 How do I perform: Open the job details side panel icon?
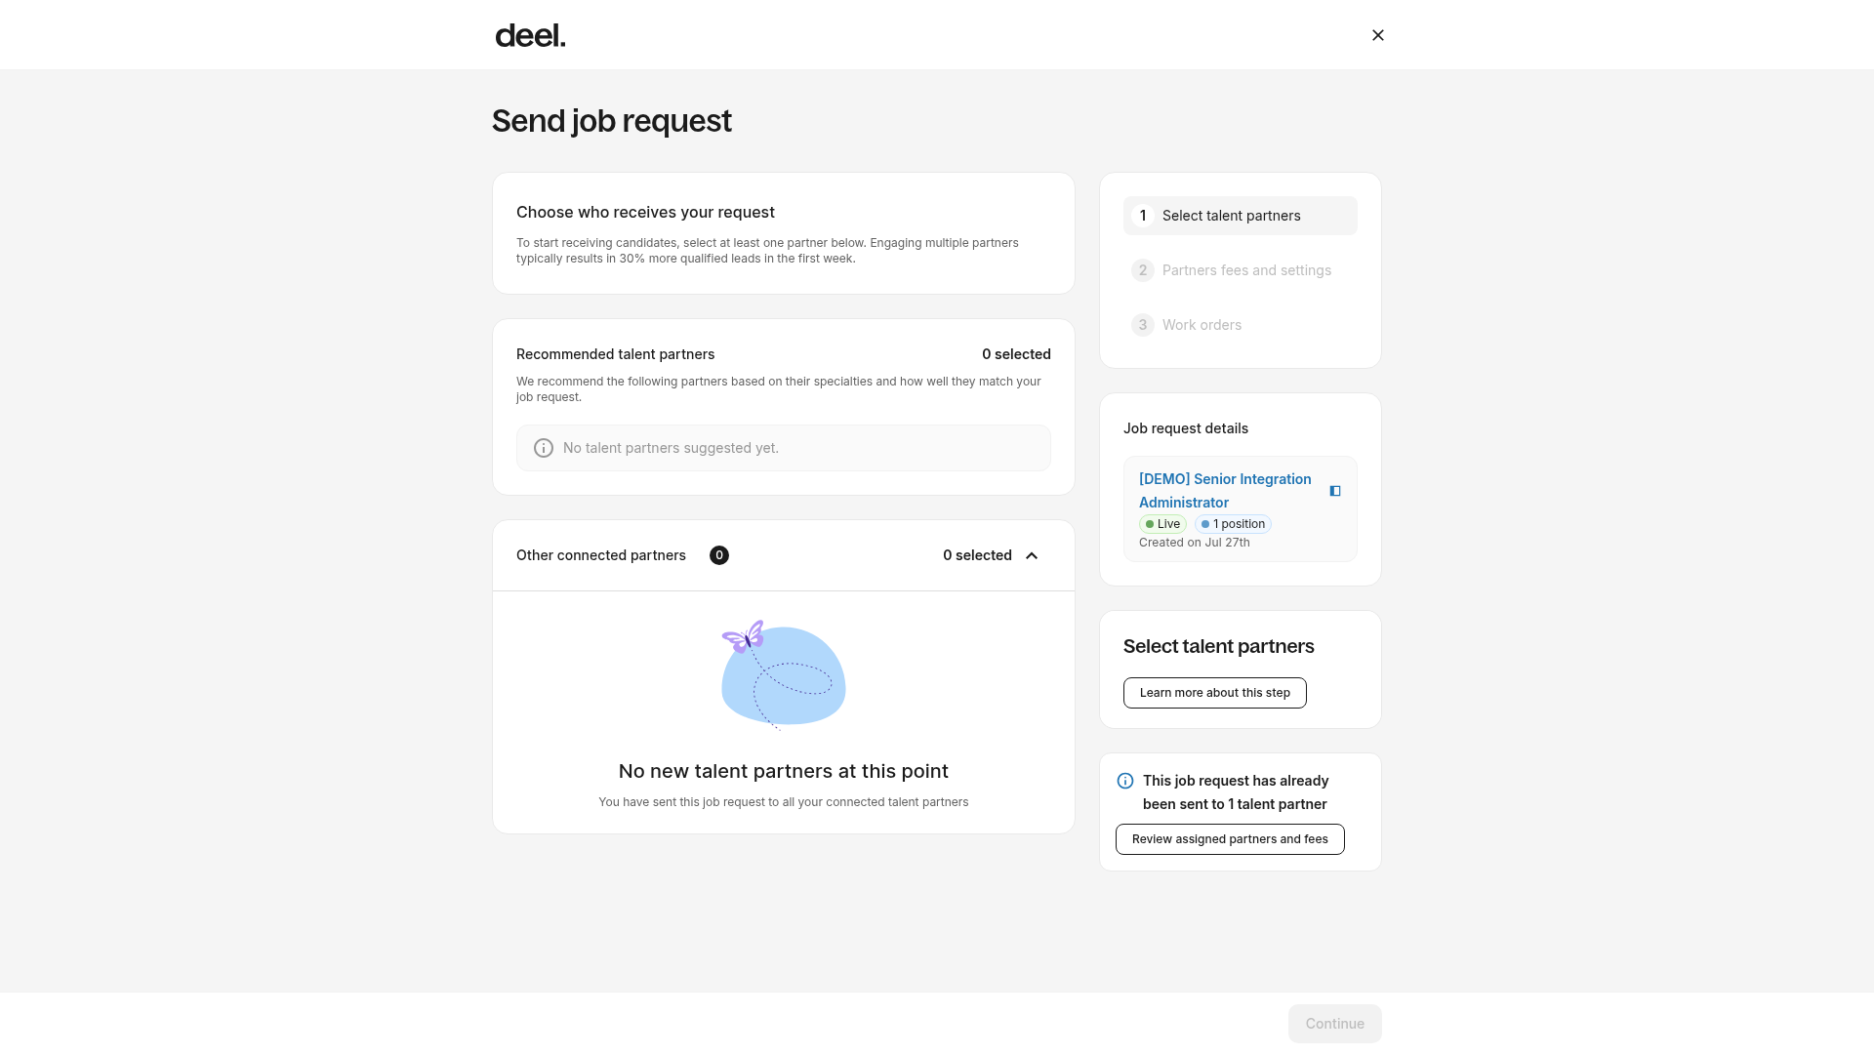(1335, 491)
